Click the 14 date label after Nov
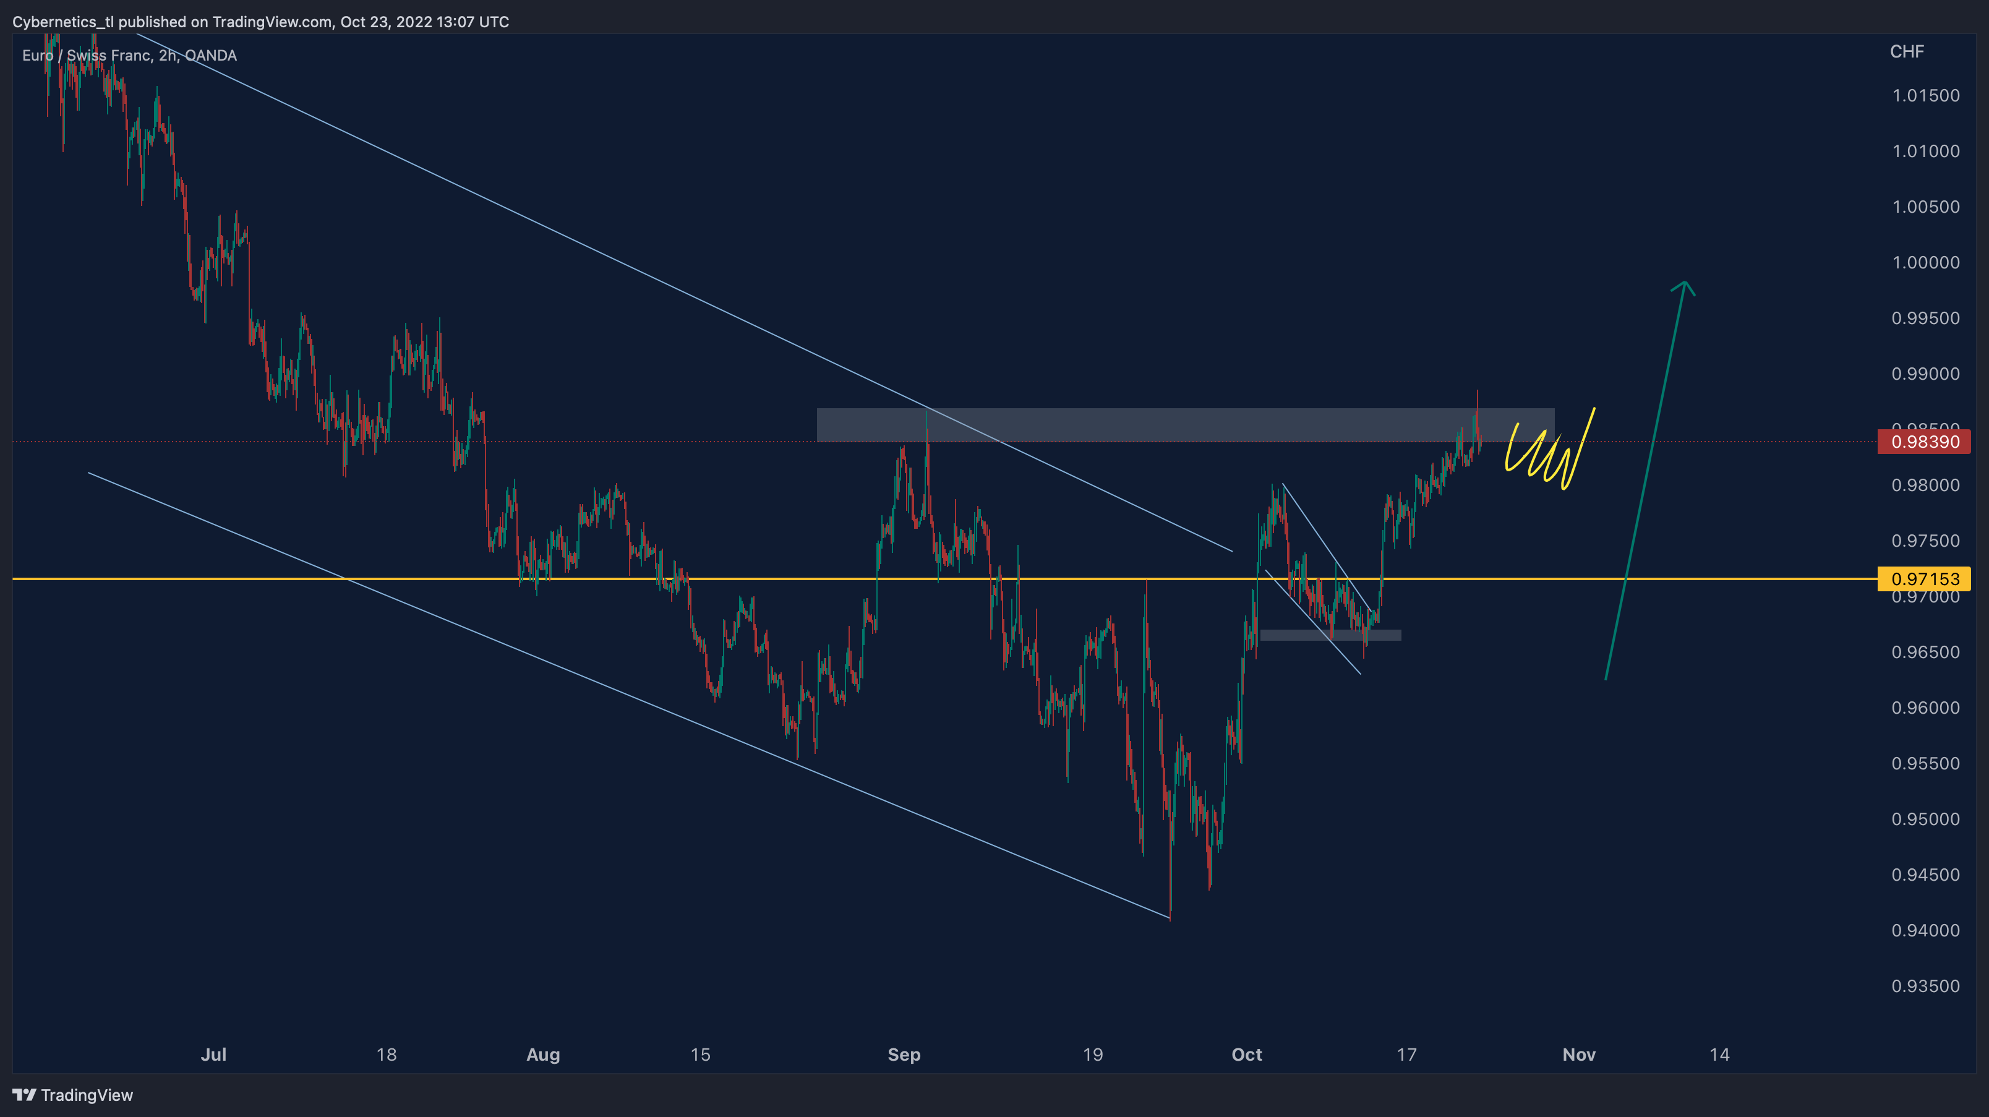1989x1117 pixels. tap(1719, 1055)
